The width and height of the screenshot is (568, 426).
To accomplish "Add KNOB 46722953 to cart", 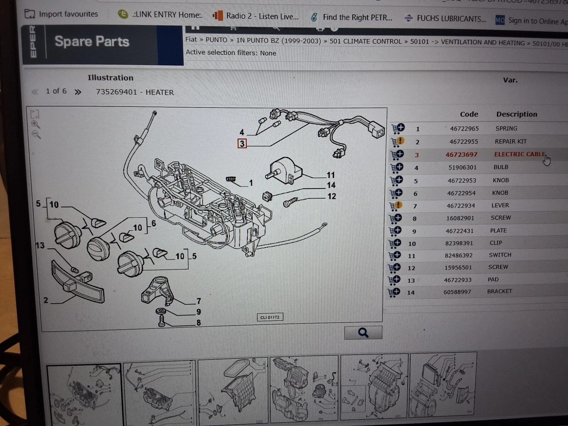I will pos(397,180).
